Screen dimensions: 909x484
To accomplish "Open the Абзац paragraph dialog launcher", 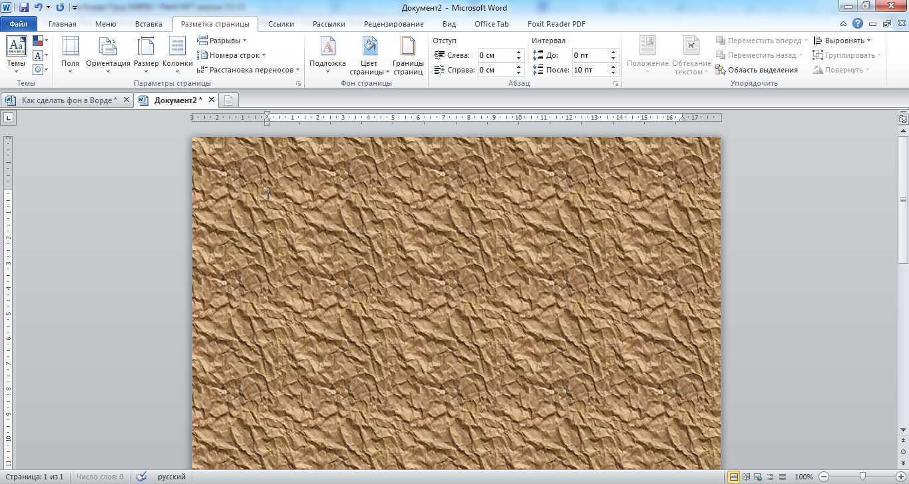I will [616, 84].
